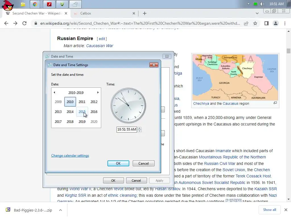Open a new browser tab
This screenshot has height=218, width=291.
pos(145,13)
